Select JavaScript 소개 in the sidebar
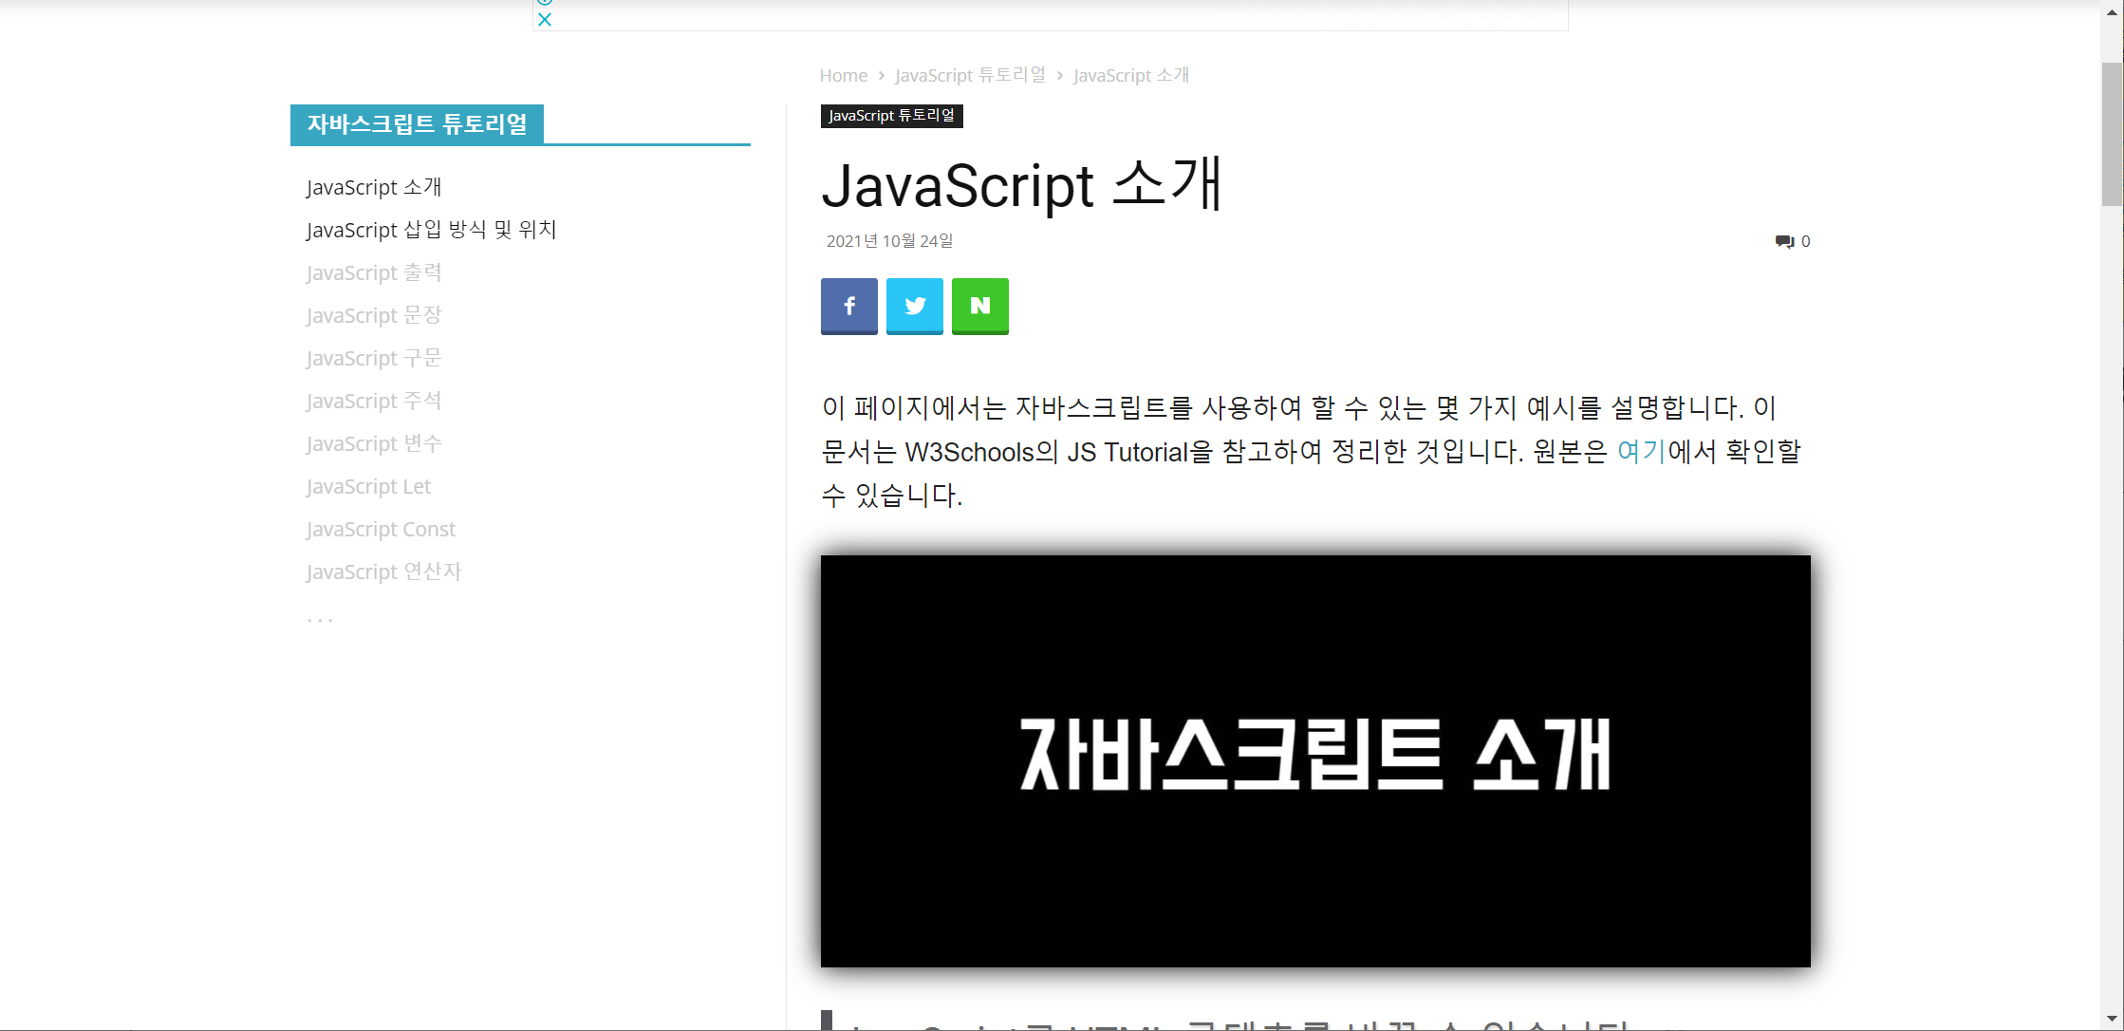The height and width of the screenshot is (1031, 2124). tap(374, 187)
